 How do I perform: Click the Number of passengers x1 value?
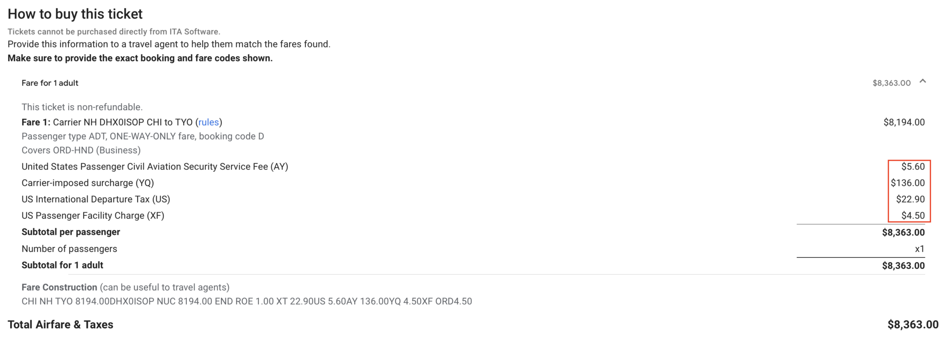tap(919, 249)
